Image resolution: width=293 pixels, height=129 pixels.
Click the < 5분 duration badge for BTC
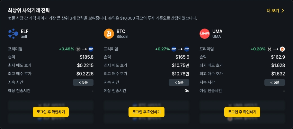click(179, 82)
